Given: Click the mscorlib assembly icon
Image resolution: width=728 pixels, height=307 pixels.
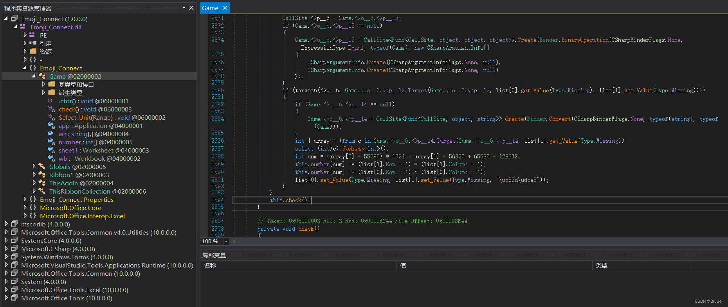Looking at the screenshot, I should [x=14, y=224].
